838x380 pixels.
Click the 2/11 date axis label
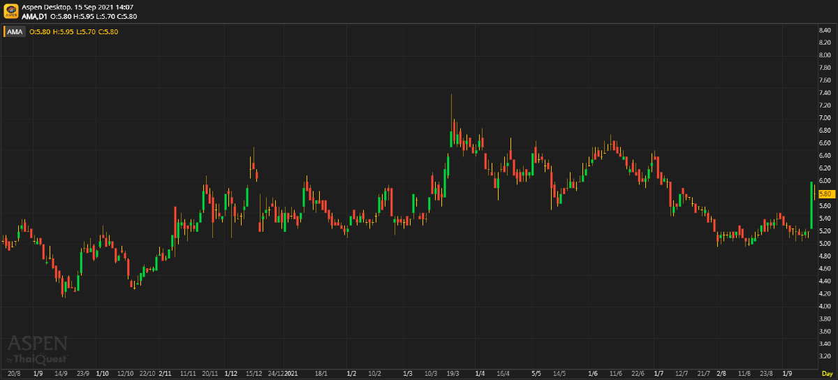pos(166,374)
